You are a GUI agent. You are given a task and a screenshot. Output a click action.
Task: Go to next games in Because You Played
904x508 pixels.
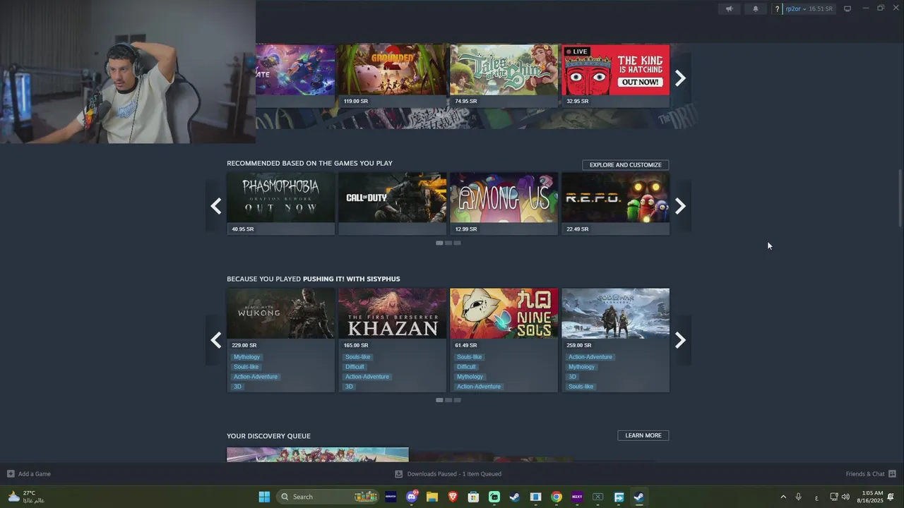point(680,340)
